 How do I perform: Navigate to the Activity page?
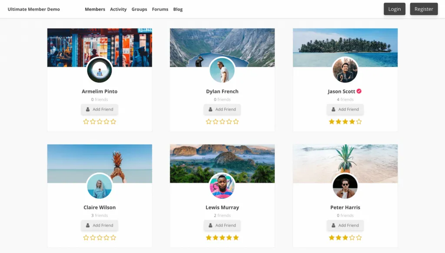tap(118, 9)
